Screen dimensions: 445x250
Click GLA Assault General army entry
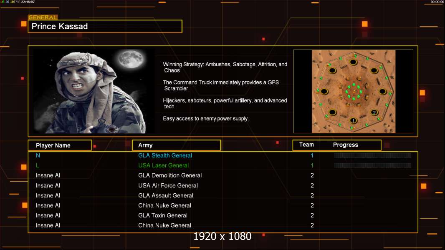166,195
